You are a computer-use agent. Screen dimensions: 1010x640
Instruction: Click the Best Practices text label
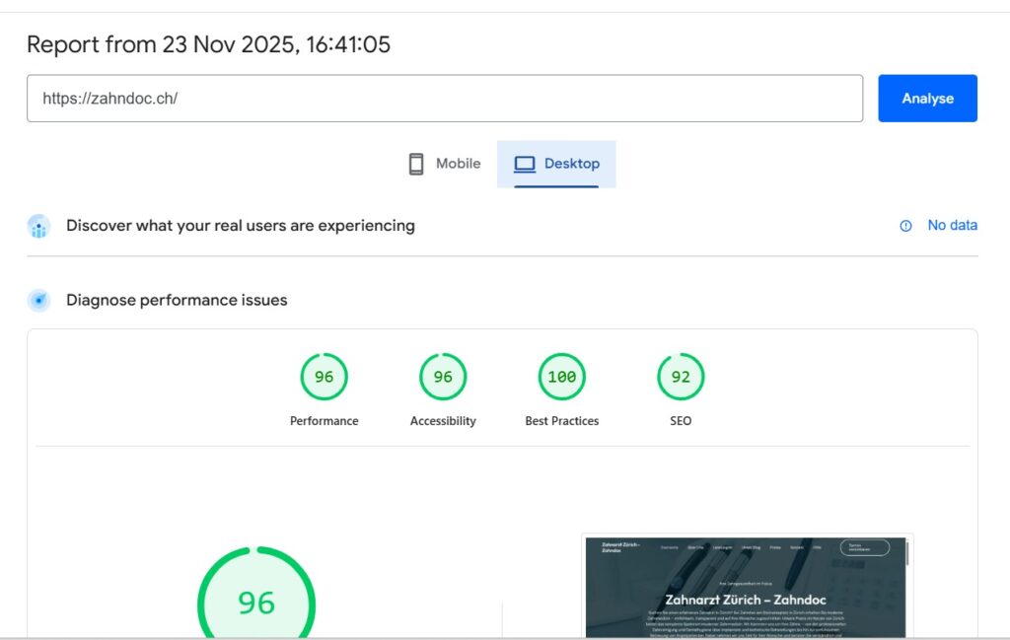(561, 421)
